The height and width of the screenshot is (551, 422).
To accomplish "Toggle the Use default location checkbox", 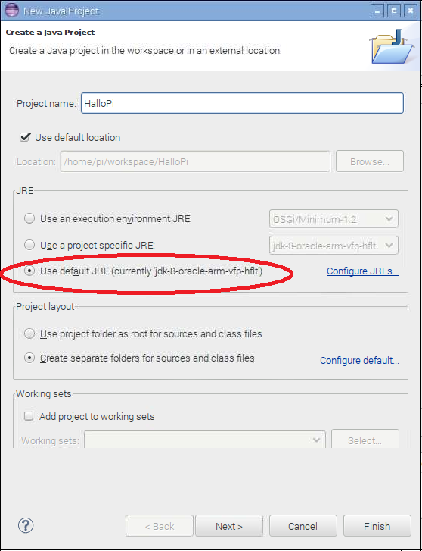I will 24,137.
